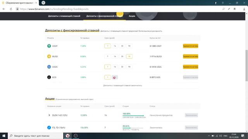This screenshot has height=139, width=248.
Task: Click the network icon in system tray
Action: tap(217, 136)
